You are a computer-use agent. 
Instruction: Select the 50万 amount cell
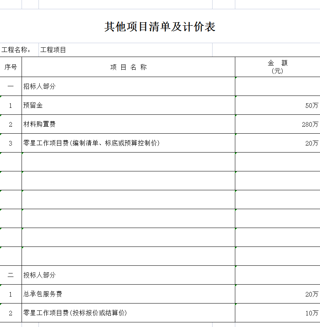(278, 105)
